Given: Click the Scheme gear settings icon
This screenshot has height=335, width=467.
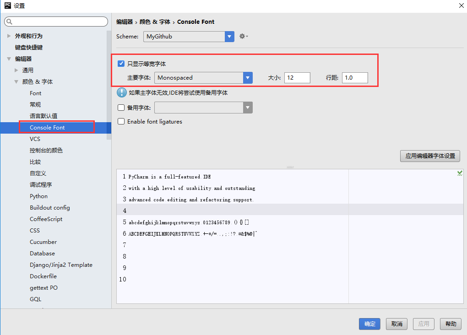Looking at the screenshot, I should (x=243, y=37).
